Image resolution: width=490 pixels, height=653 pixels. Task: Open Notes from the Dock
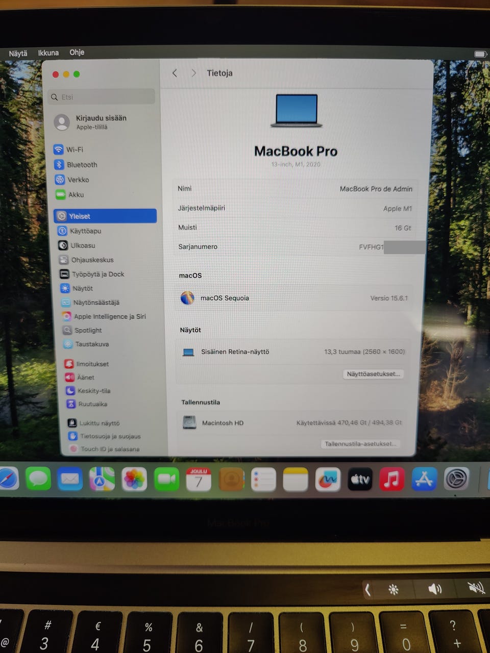point(296,480)
